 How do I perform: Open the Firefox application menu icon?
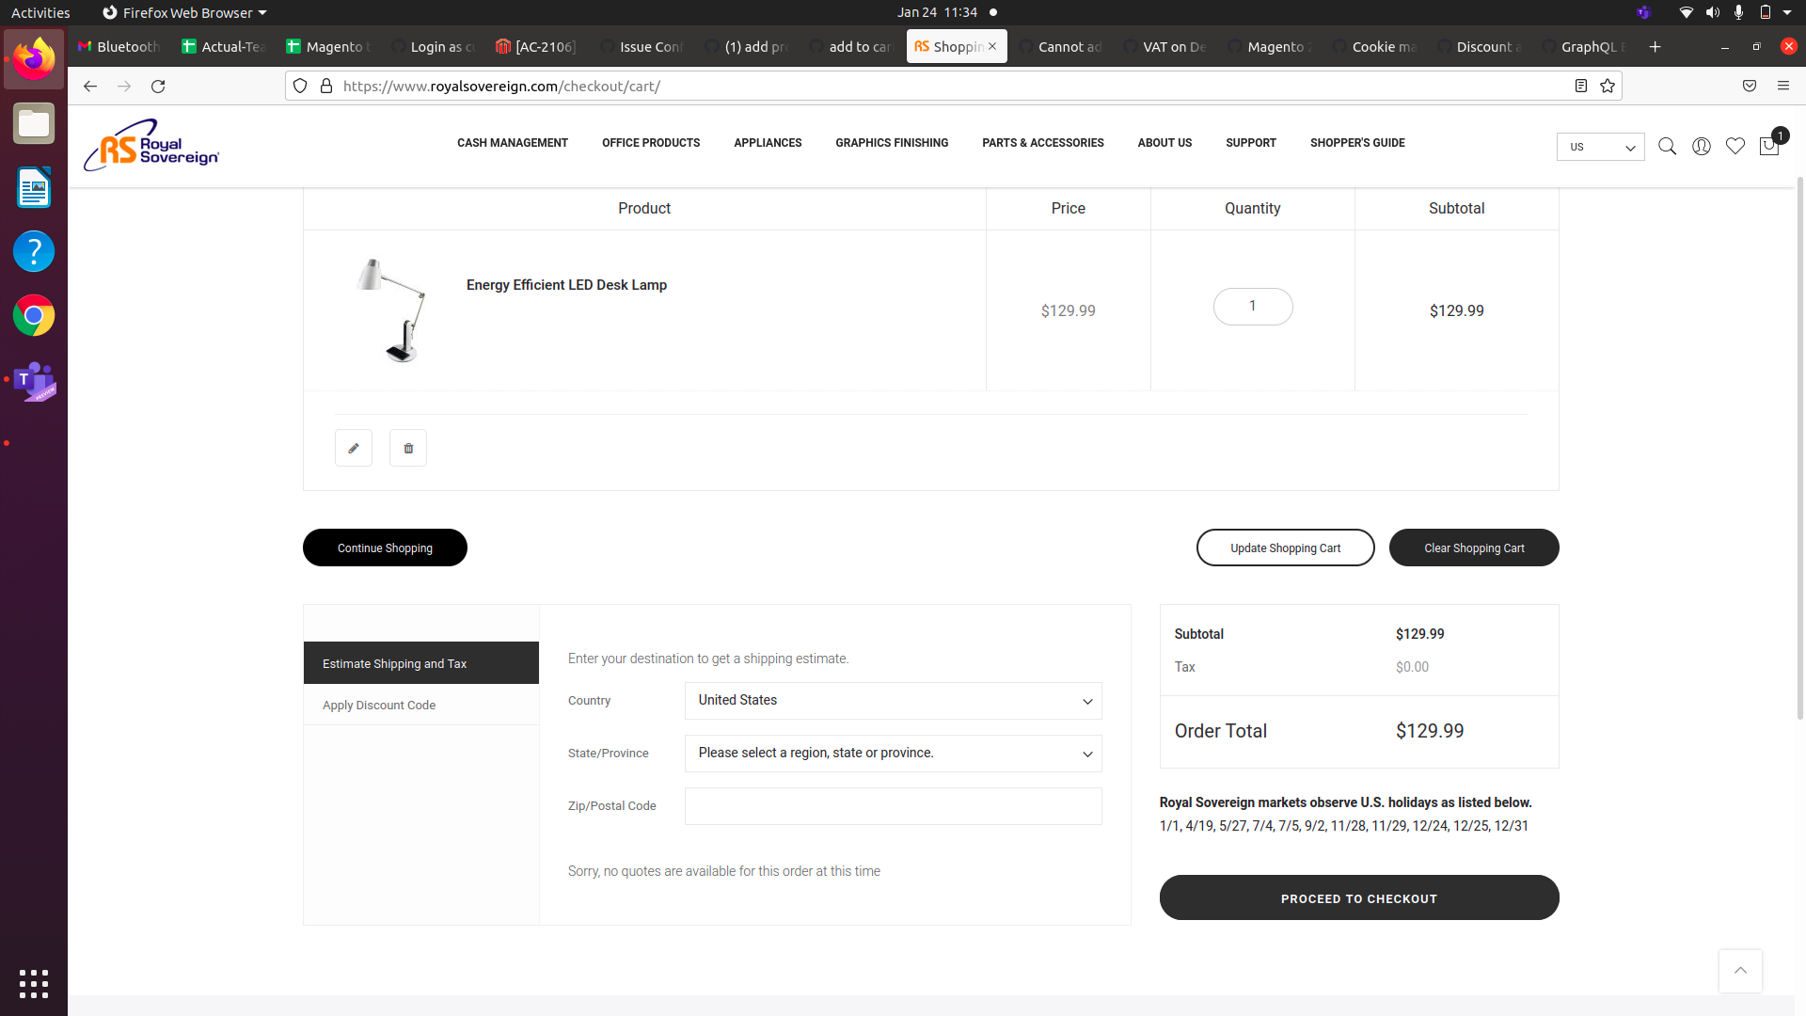click(1783, 86)
